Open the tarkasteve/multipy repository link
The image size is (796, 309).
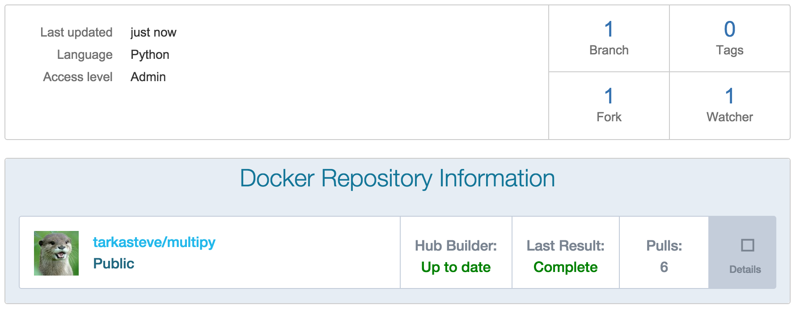(x=154, y=242)
